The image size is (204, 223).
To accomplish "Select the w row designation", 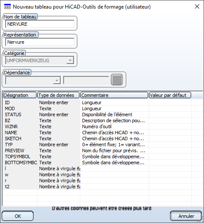I will pyautogui.click(x=6, y=175).
